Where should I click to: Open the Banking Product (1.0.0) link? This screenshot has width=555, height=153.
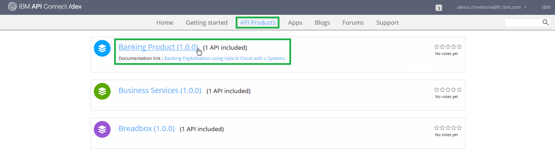coord(158,47)
